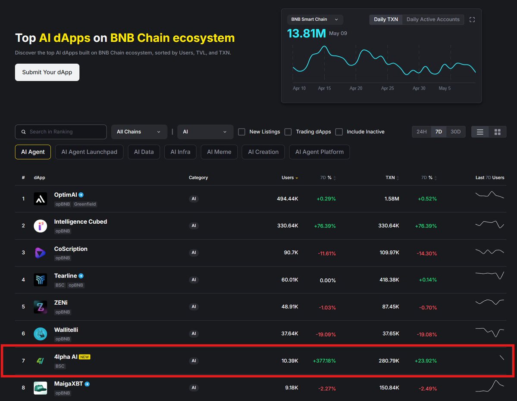
Task: Sort by Users column arrow
Action: (x=297, y=178)
